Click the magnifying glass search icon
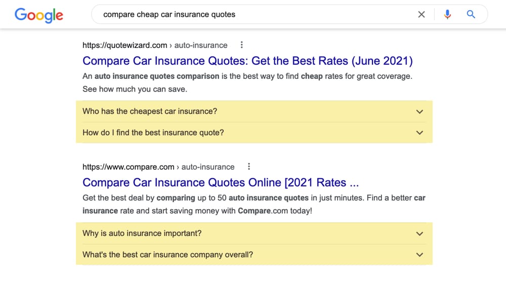Viewport: 506px width, 283px height. pyautogui.click(x=471, y=14)
